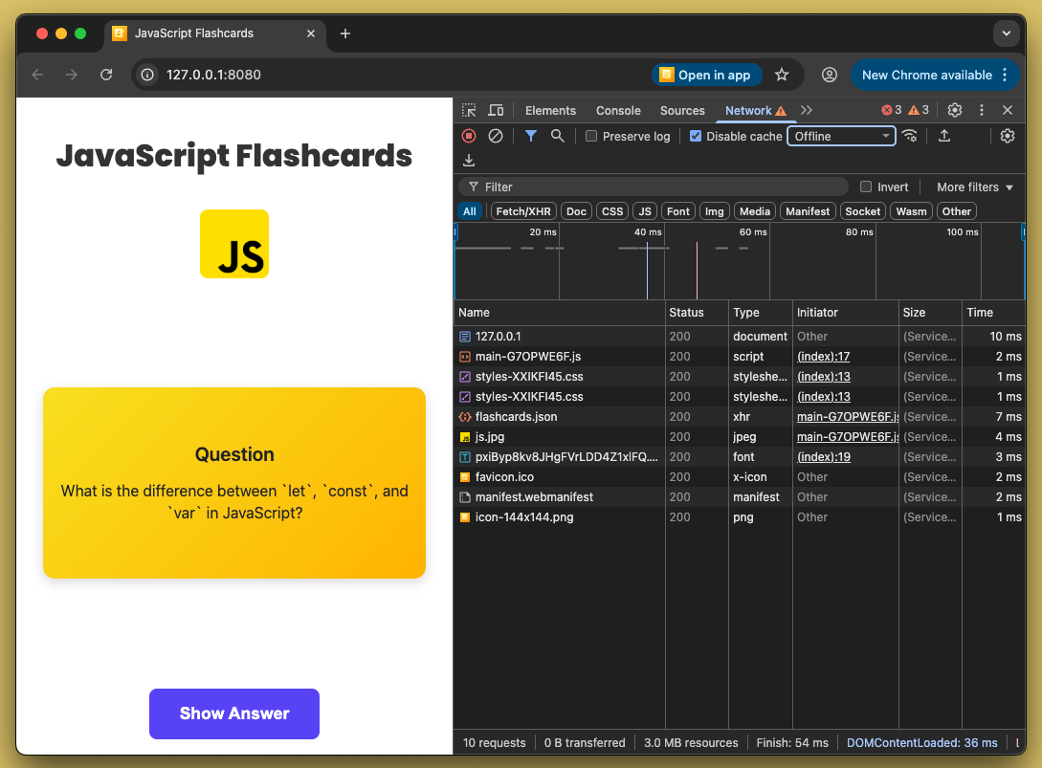Click the JS logo image

pyautogui.click(x=234, y=244)
